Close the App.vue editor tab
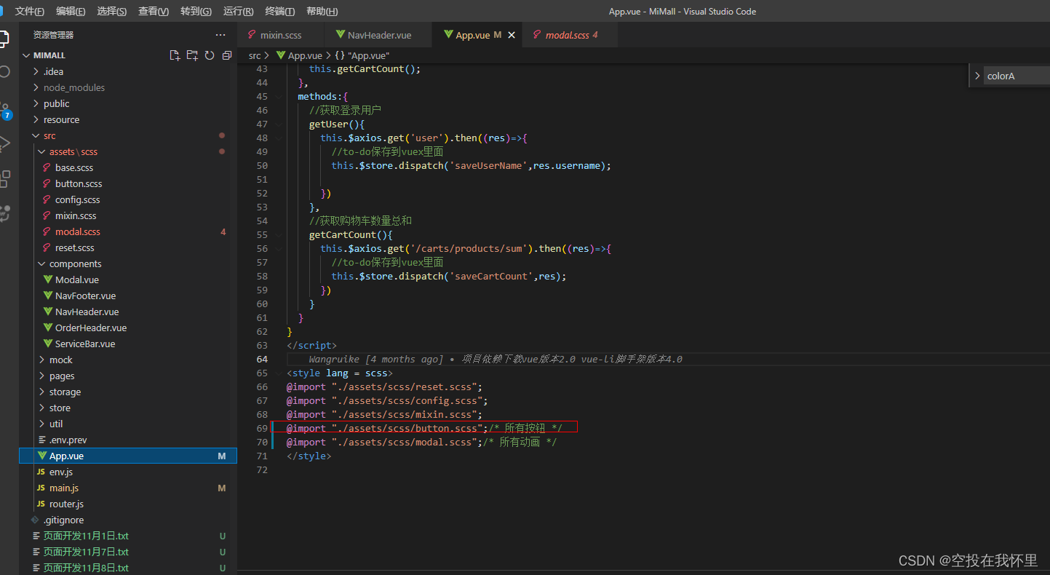Screen dimensions: 1050x575 coord(512,34)
